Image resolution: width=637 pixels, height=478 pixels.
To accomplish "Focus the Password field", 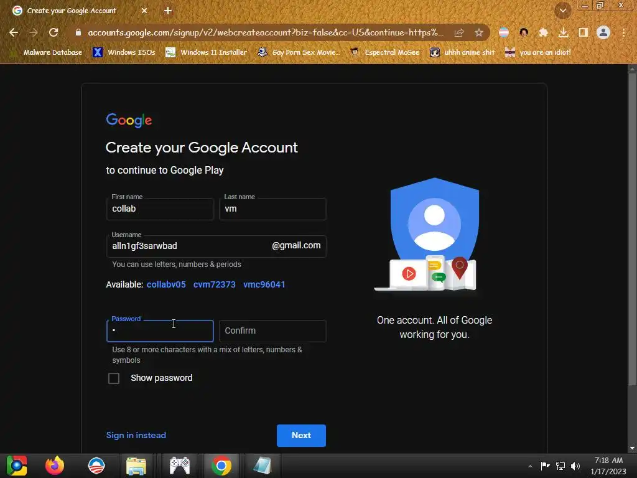I will 160,331.
